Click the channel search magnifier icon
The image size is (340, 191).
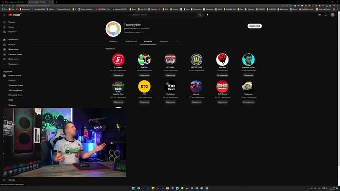click(x=178, y=41)
